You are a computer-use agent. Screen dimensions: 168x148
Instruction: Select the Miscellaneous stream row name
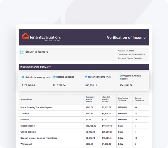click(28, 126)
